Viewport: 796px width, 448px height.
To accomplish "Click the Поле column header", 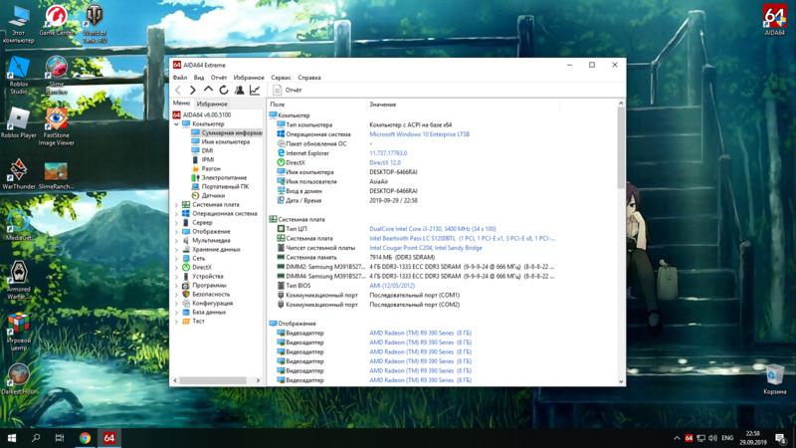I will click(x=316, y=105).
